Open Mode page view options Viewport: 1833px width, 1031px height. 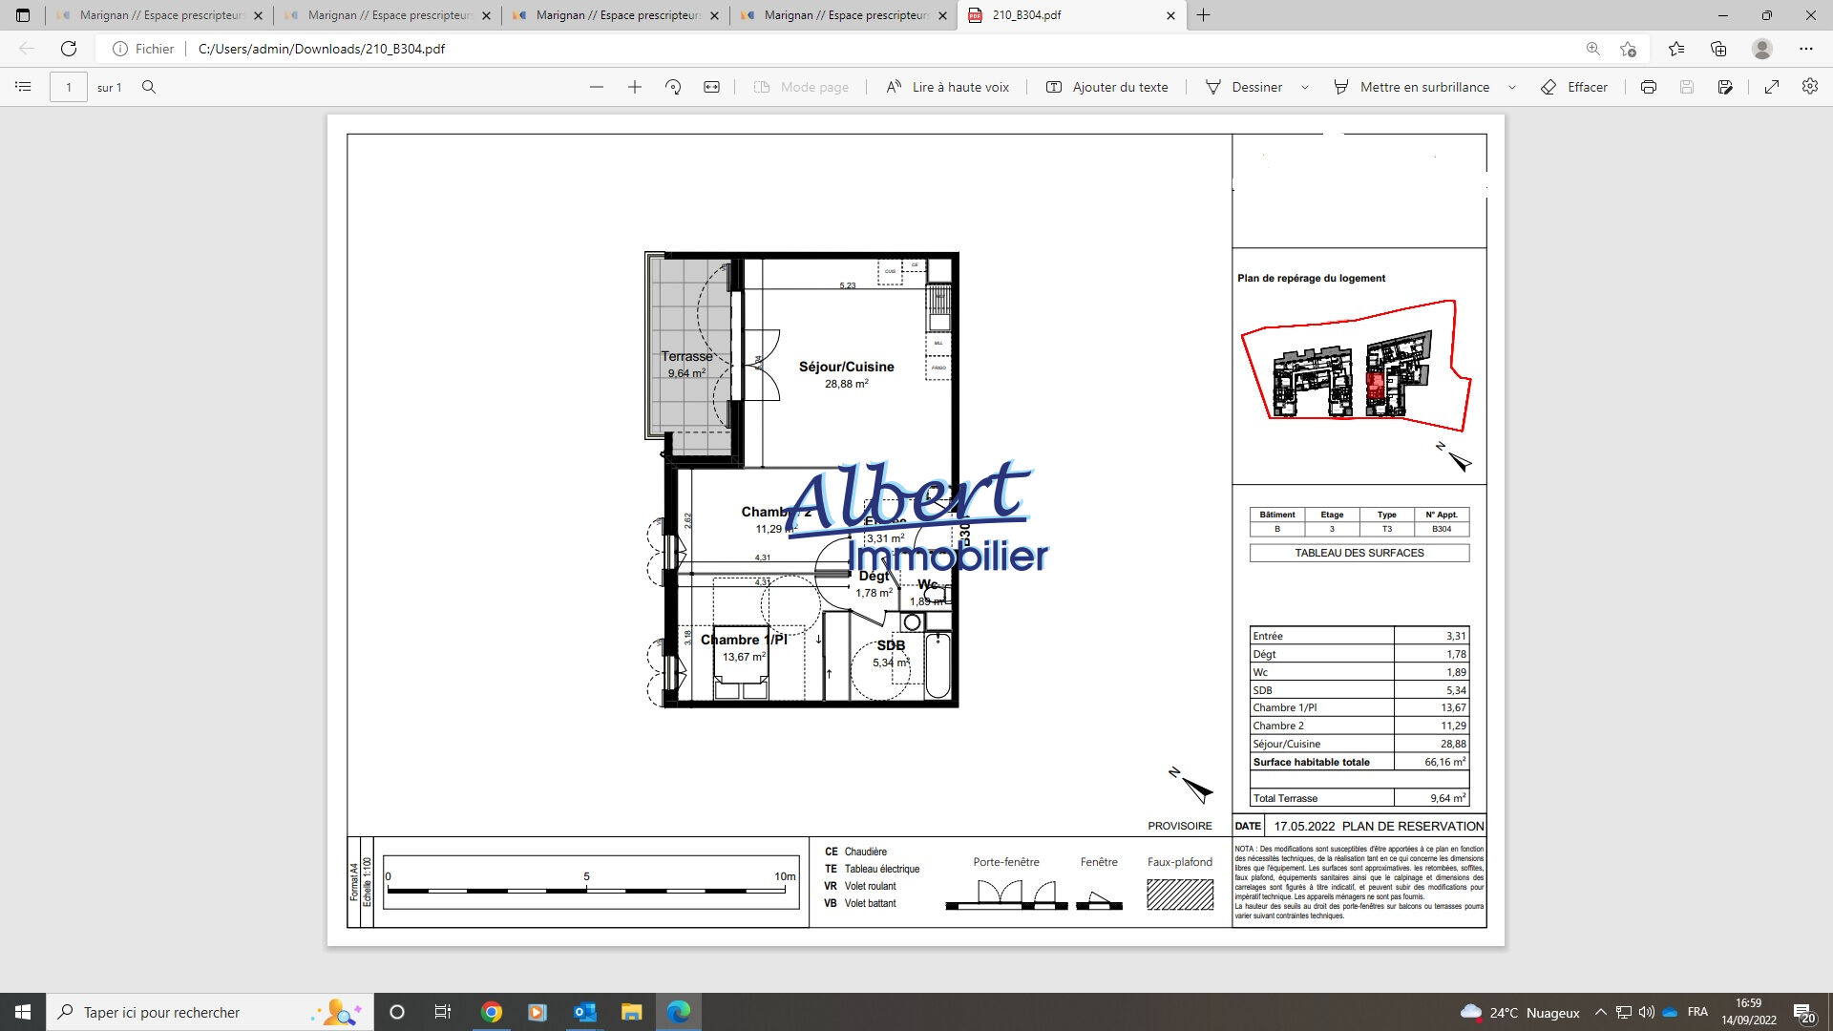click(801, 87)
